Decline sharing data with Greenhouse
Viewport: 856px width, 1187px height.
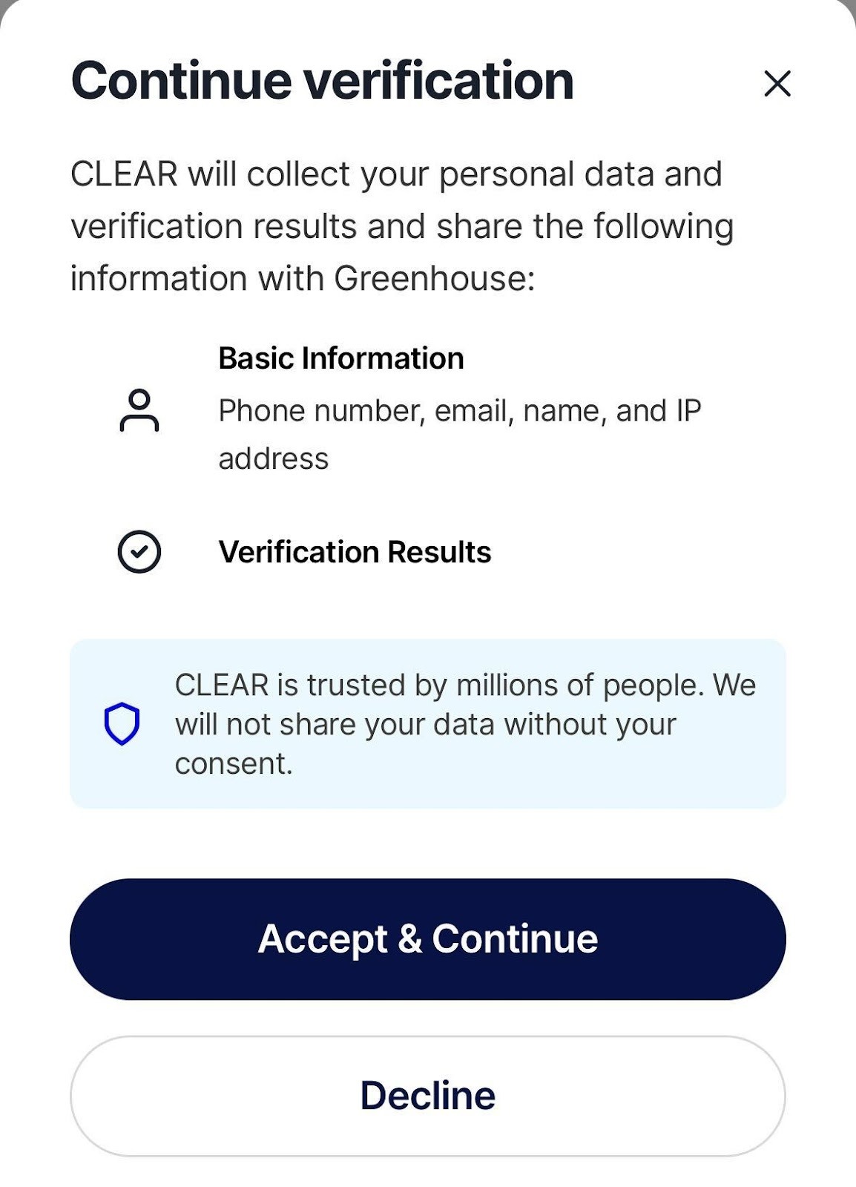428,1096
